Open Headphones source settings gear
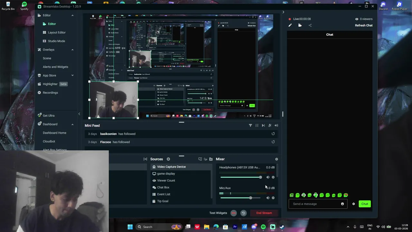Screen dimensions: 412x232 click(273, 177)
